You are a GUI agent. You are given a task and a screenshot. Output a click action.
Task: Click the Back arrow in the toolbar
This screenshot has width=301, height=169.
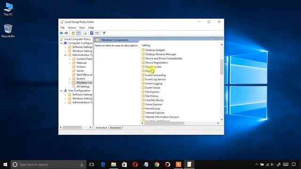click(61, 33)
